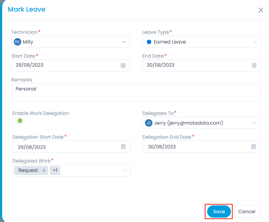Screen dimensions: 269x222
Task: Disable the Enable Work Delegation toggle
Action: point(18,121)
